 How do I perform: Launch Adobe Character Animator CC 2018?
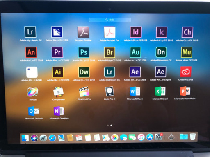[x=187, y=32]
